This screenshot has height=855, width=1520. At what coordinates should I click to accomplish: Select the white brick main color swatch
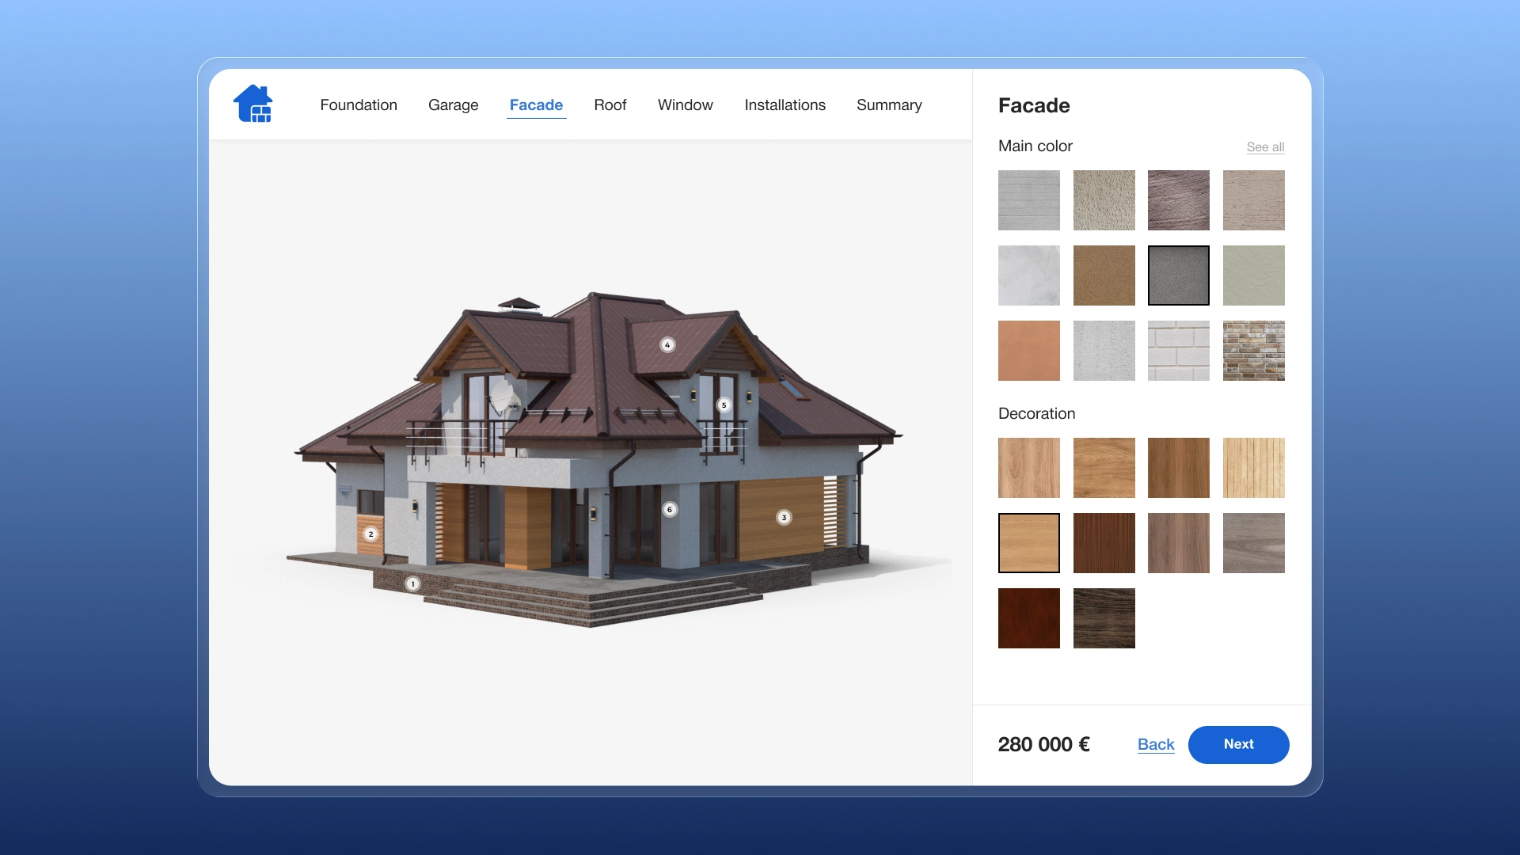[x=1178, y=351]
